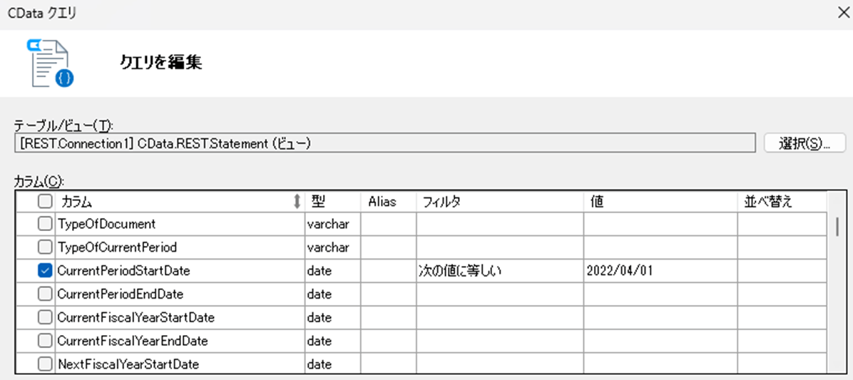Check the TypeOfCurrentPeriod checkbox
Screen dimensions: 853x380
pyautogui.click(x=45, y=247)
